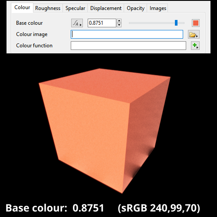Screen dimensions: 217x217
Task: Open the orange Base colour swatch
Action: click(x=196, y=23)
